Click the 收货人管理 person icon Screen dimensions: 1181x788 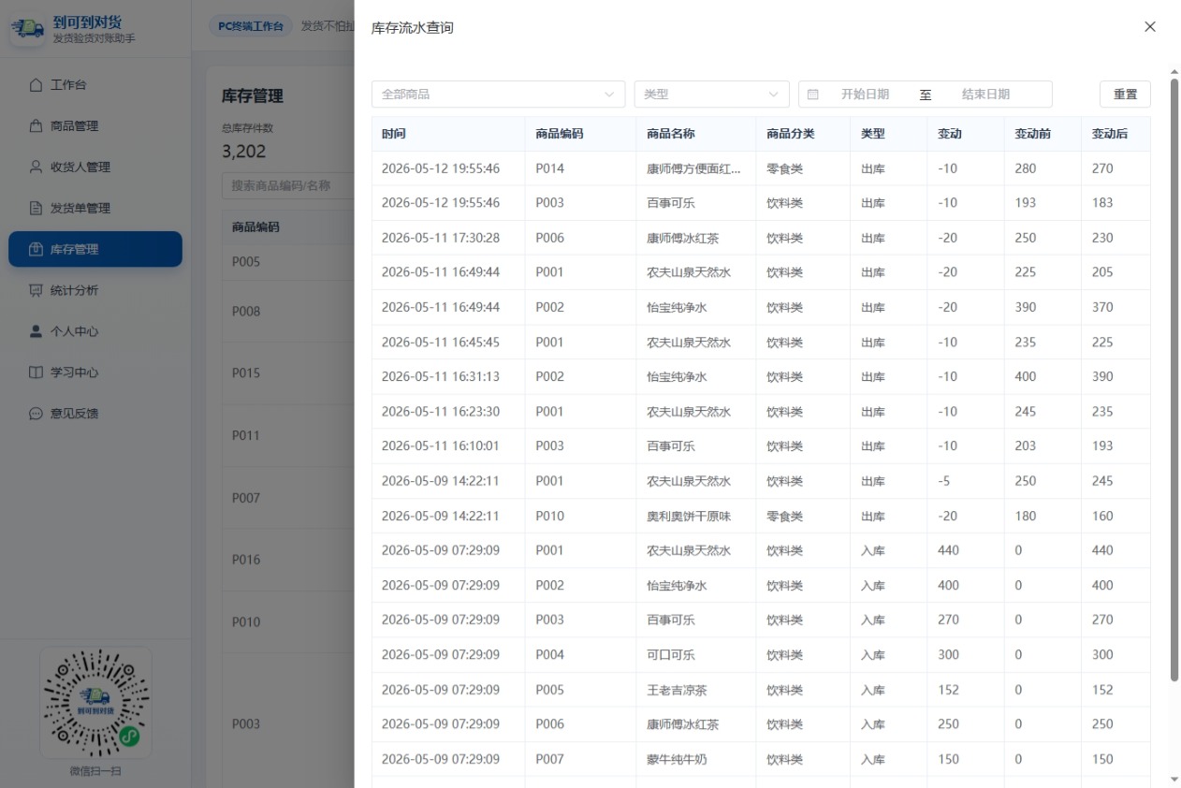pyautogui.click(x=36, y=168)
